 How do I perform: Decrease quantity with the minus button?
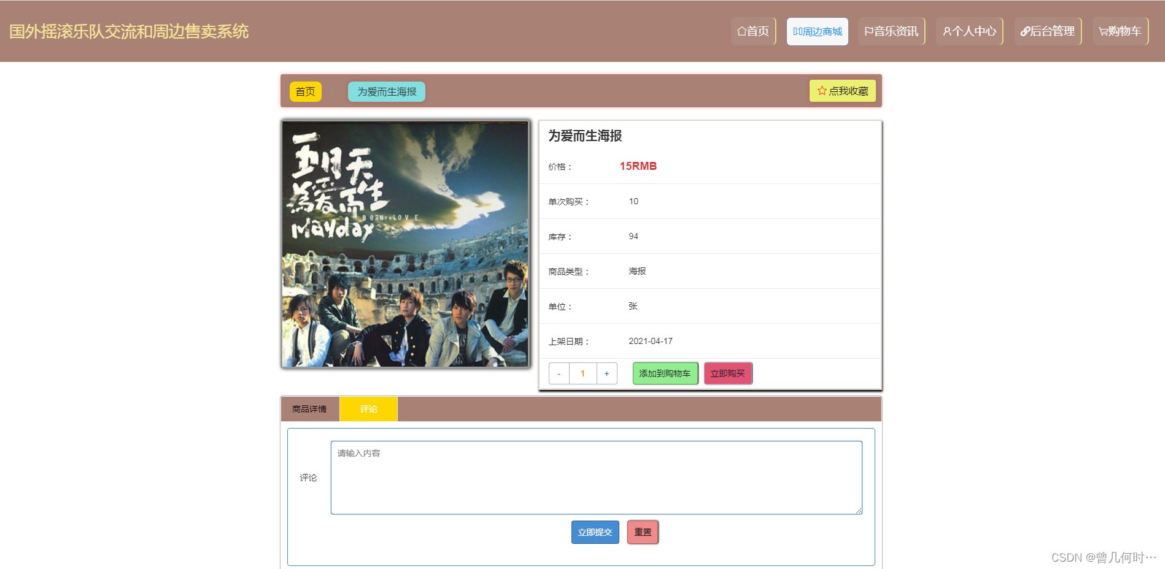[x=559, y=373]
